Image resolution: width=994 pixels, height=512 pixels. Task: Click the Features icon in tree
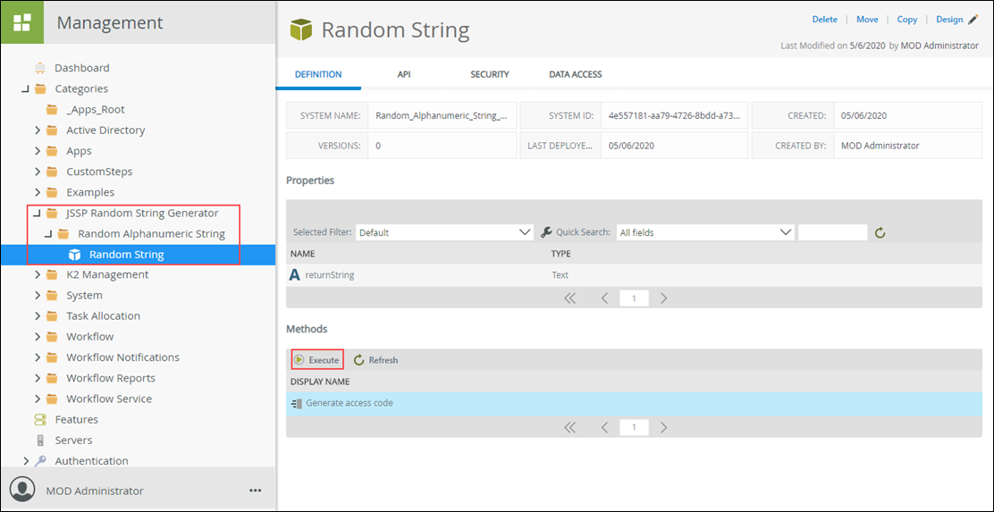pos(40,420)
